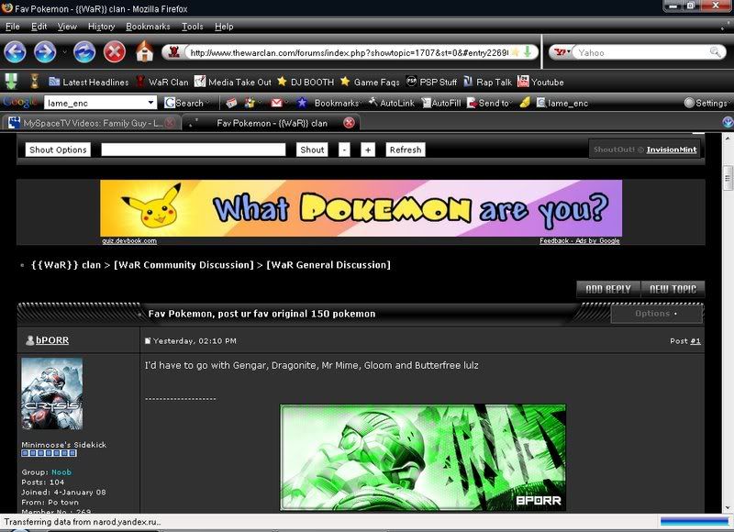The height and width of the screenshot is (532, 734).
Task: Click the Shout Options button
Action: (x=58, y=150)
